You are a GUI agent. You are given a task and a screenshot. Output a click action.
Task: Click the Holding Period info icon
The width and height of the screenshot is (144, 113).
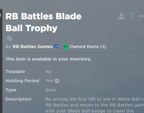click(x=57, y=81)
